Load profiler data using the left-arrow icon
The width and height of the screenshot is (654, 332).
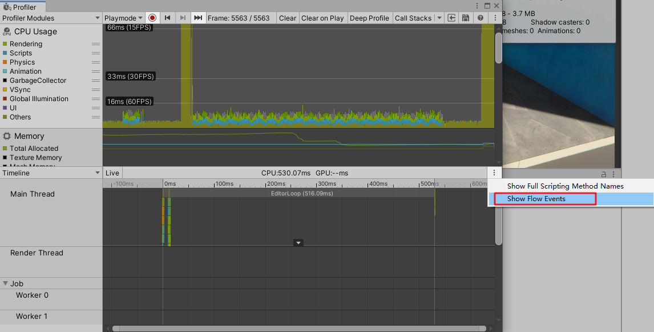coord(451,18)
